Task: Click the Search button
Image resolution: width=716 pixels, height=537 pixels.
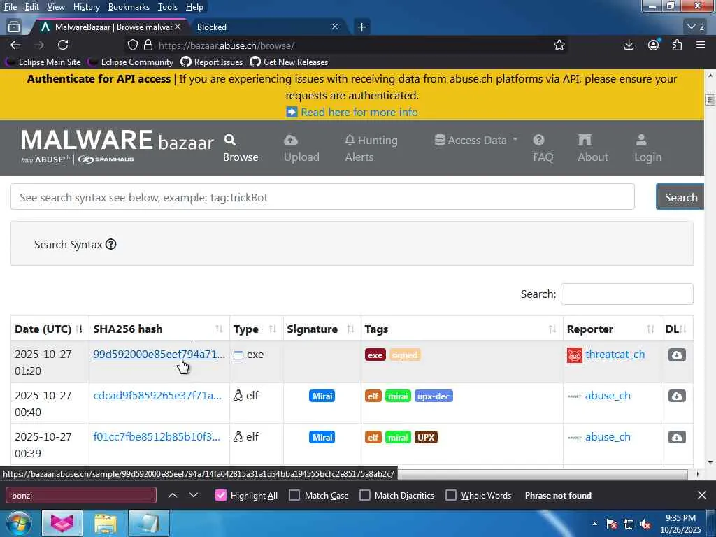Action: (x=680, y=196)
